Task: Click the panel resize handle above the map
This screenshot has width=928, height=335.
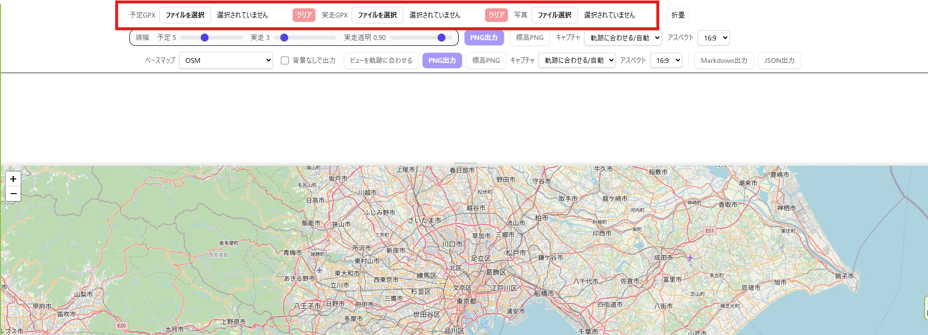Action: pyautogui.click(x=465, y=164)
